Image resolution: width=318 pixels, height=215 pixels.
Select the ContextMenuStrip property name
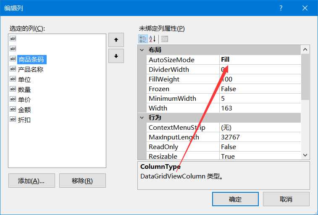pos(177,128)
